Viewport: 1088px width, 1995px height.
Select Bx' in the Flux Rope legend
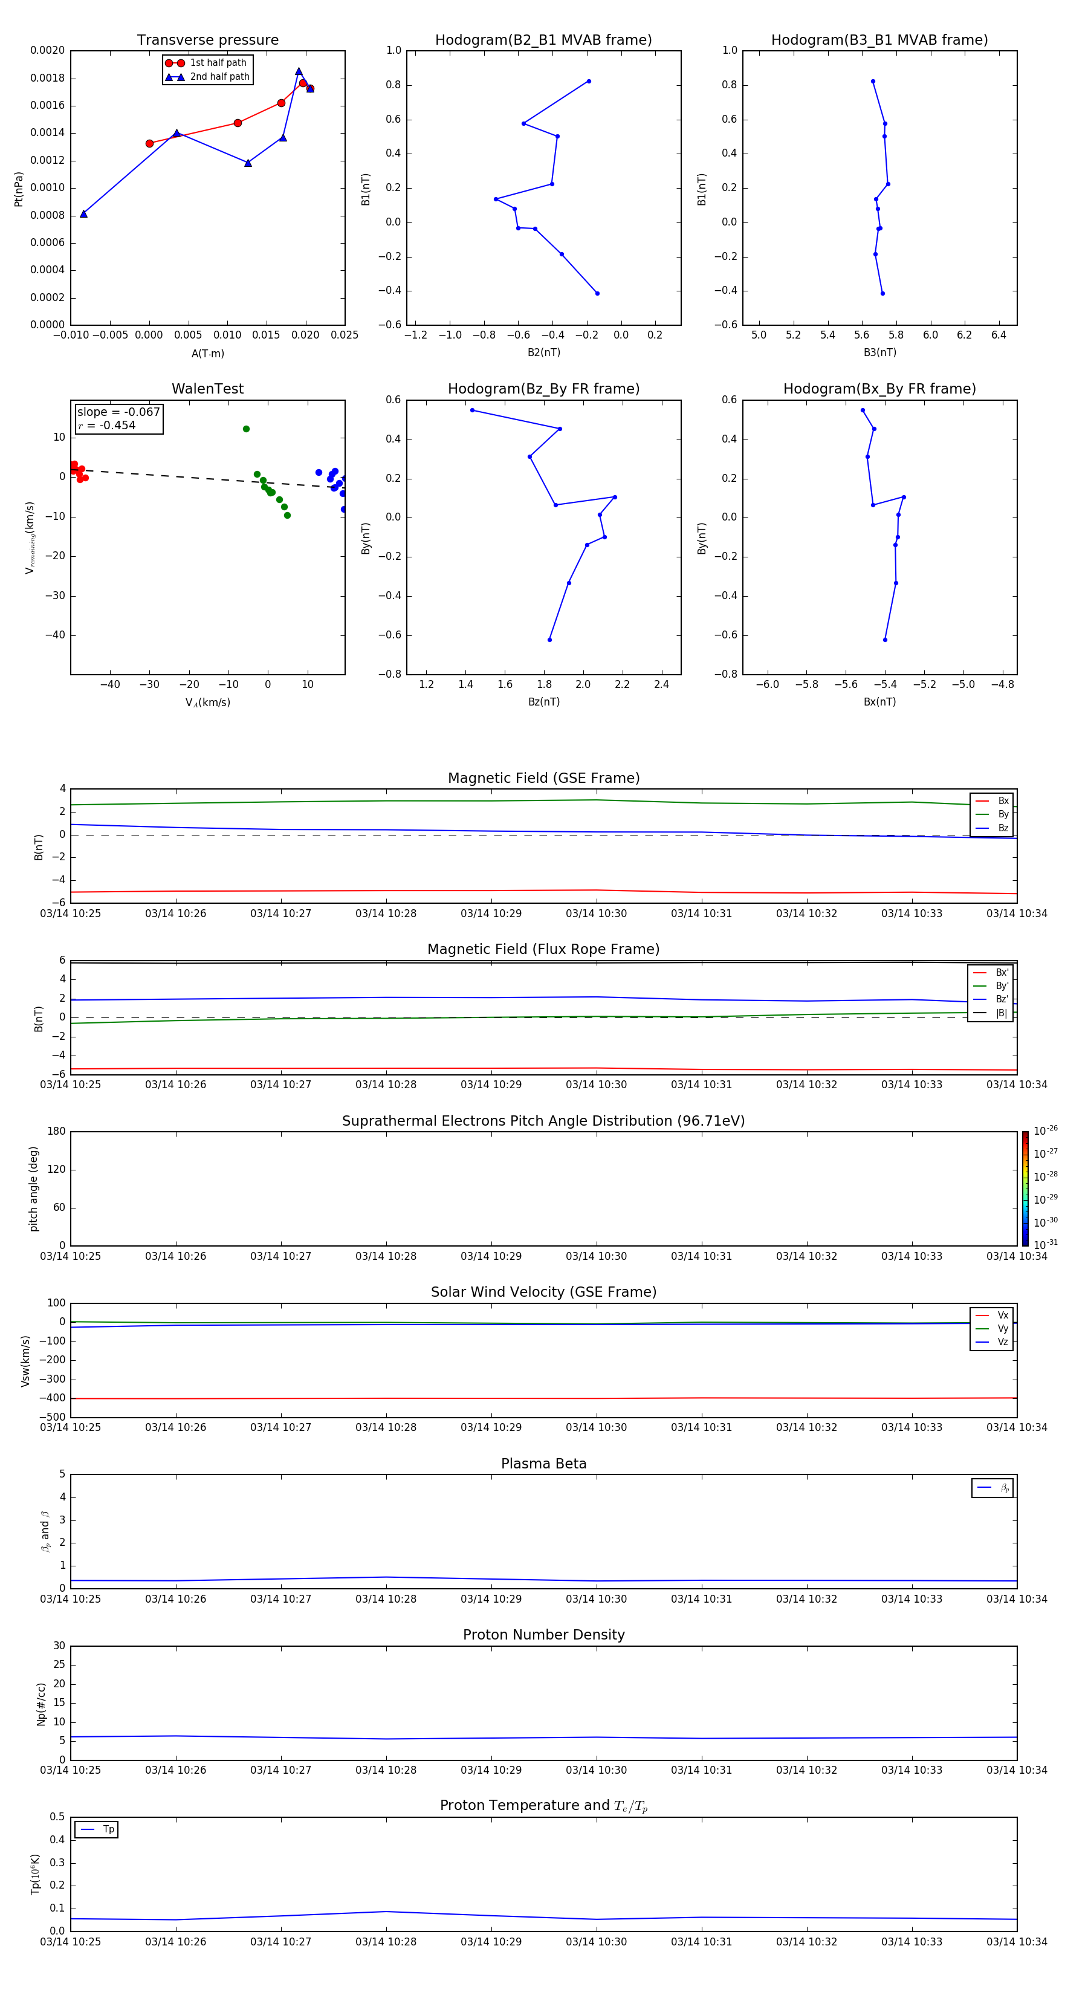click(991, 973)
